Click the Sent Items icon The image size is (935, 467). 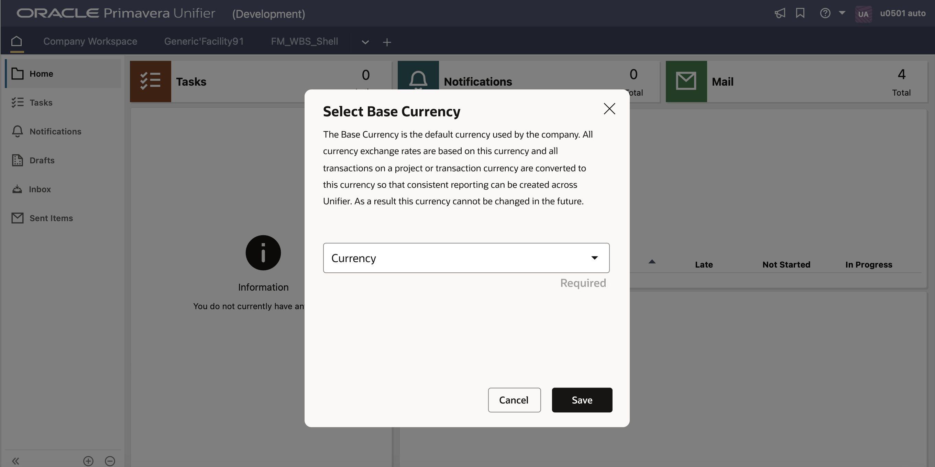tap(17, 217)
